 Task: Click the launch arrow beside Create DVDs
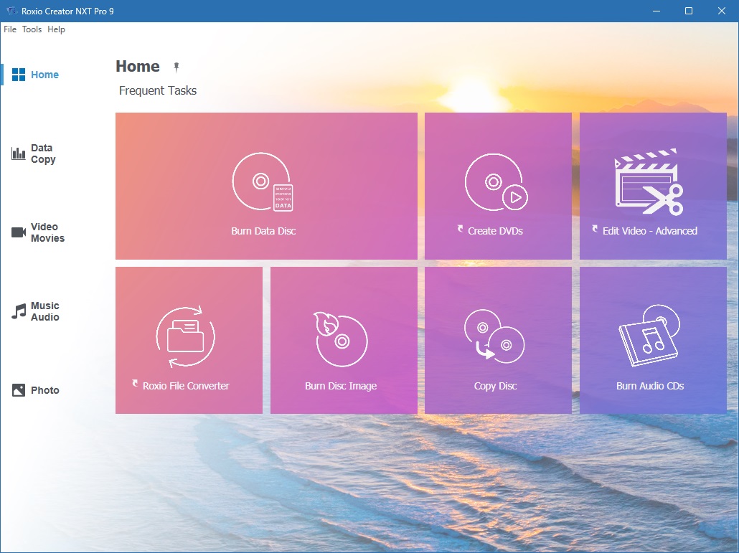[461, 229]
